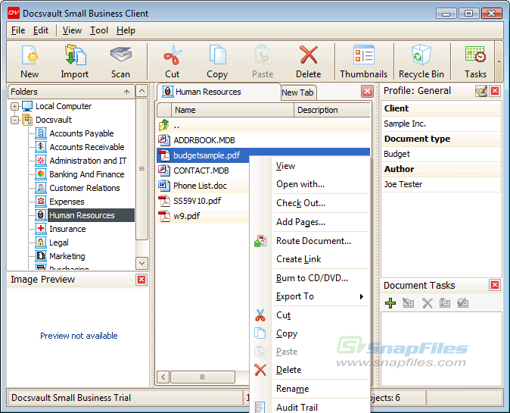
Task: Select w9.pdf file
Action: (187, 216)
